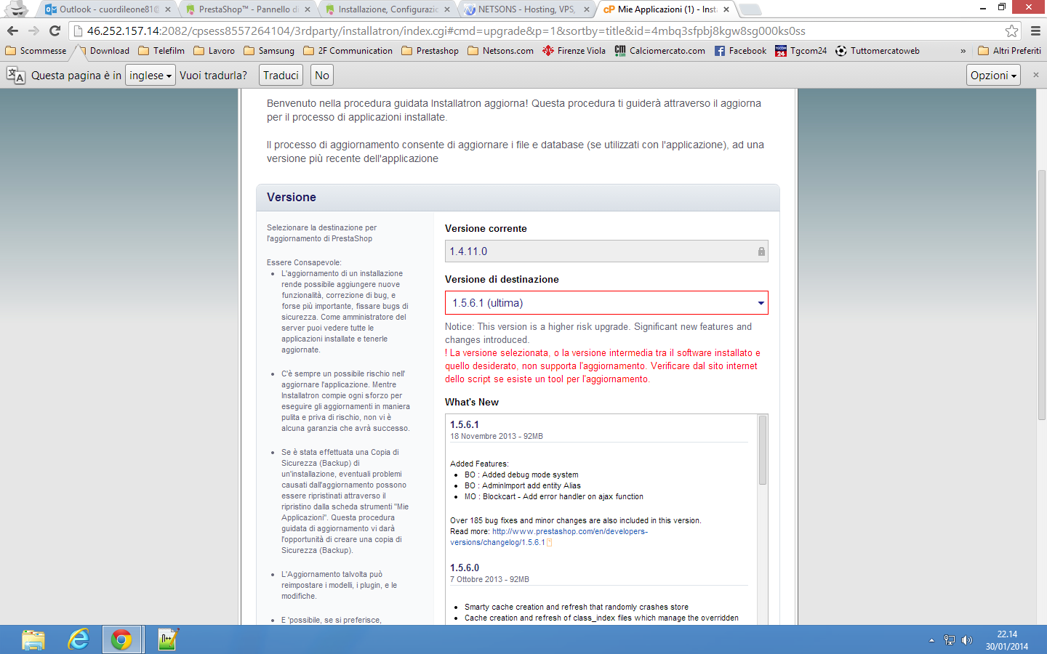Click the network icon in system tray

(x=949, y=640)
